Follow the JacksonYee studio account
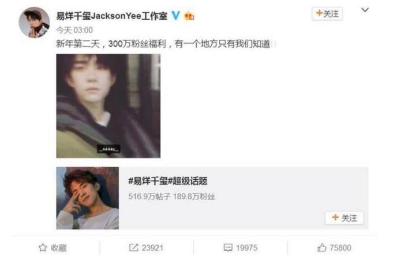Viewport: 404px width, 268px height. tap(327, 14)
